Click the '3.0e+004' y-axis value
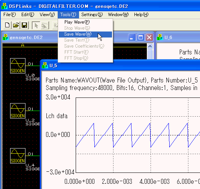The image size is (200, 189). [x=58, y=97]
